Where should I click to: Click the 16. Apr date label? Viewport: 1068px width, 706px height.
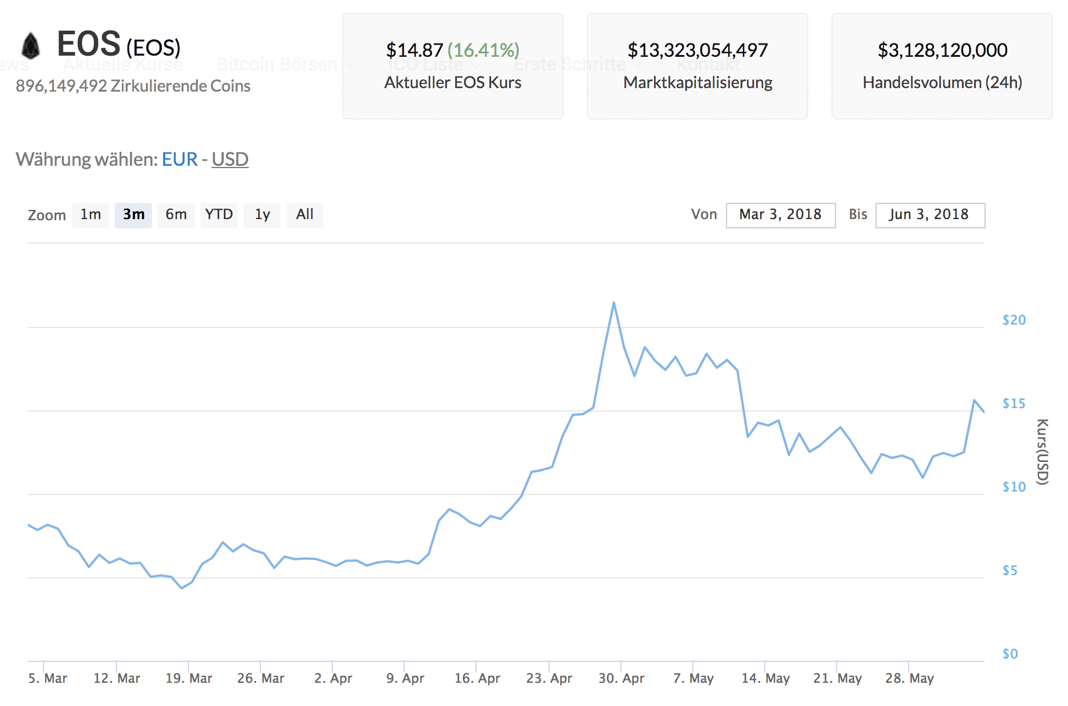(x=477, y=678)
